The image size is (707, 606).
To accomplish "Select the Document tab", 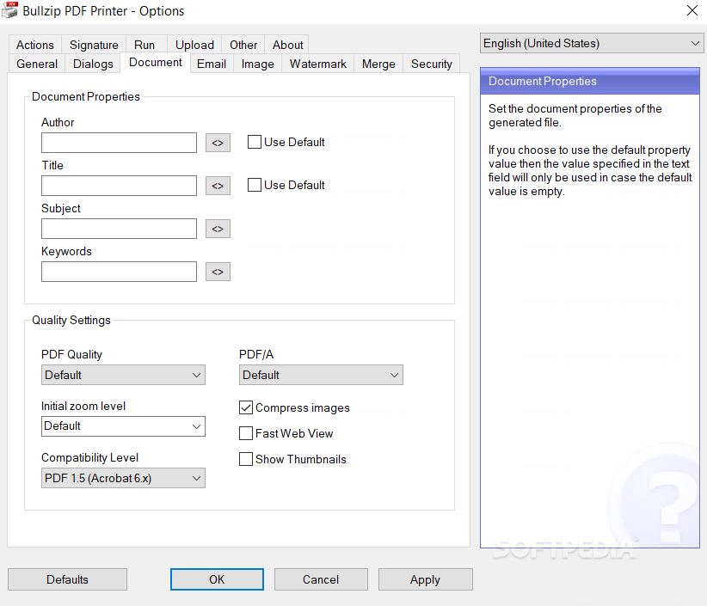I will point(156,63).
